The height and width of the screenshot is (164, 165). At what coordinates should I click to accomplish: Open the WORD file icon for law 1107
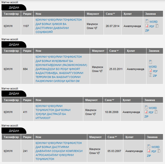pyautogui.click(x=147, y=21)
